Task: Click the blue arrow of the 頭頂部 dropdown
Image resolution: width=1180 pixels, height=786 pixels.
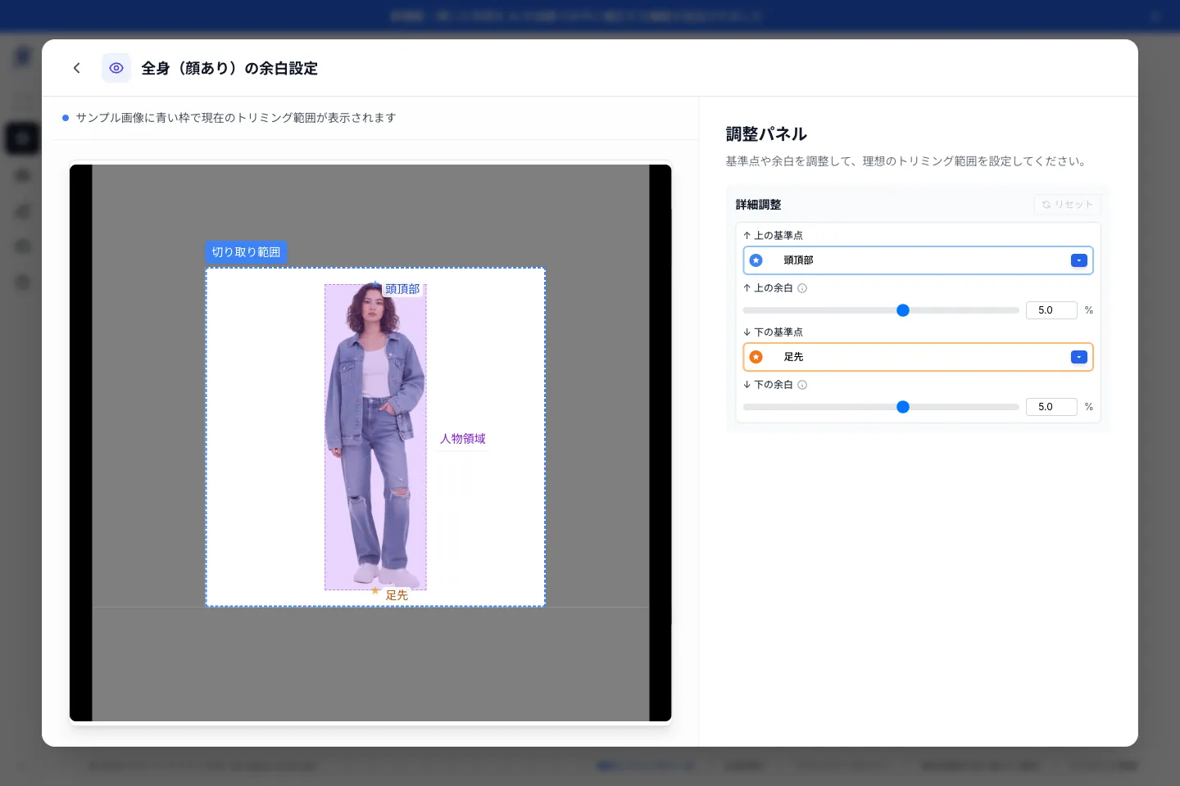Action: click(x=1079, y=260)
